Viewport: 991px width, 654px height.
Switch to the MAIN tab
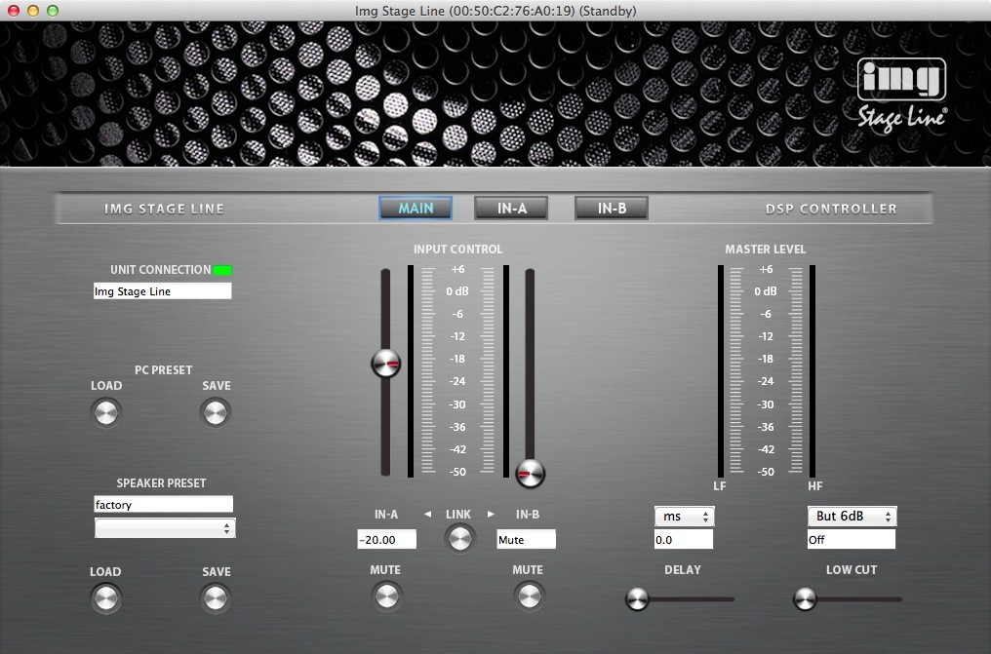tap(416, 209)
